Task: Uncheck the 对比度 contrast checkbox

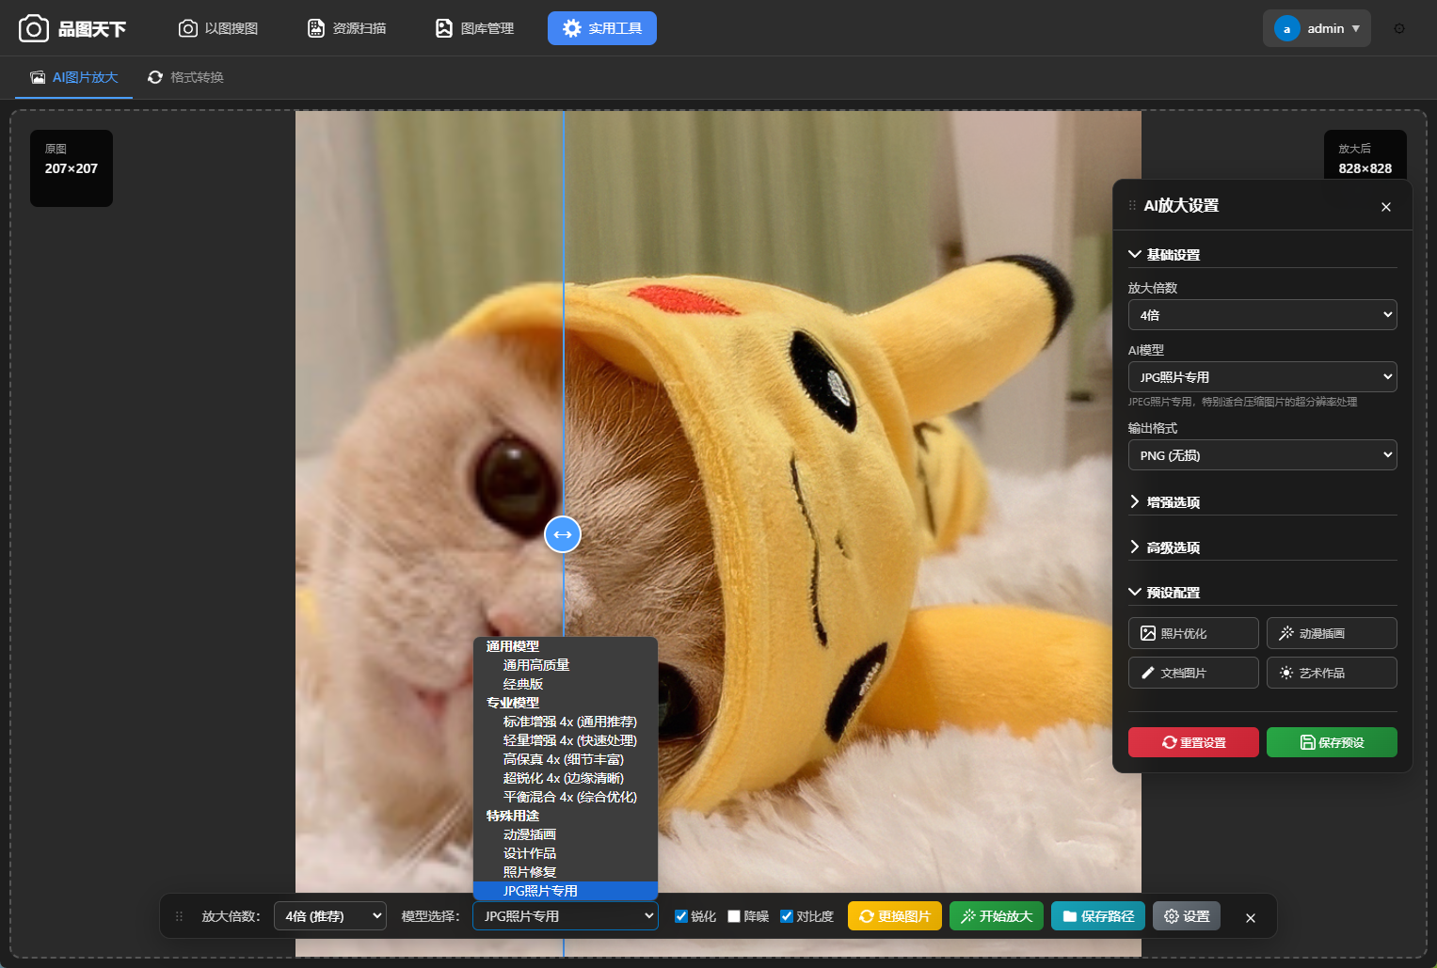Action: point(787,916)
